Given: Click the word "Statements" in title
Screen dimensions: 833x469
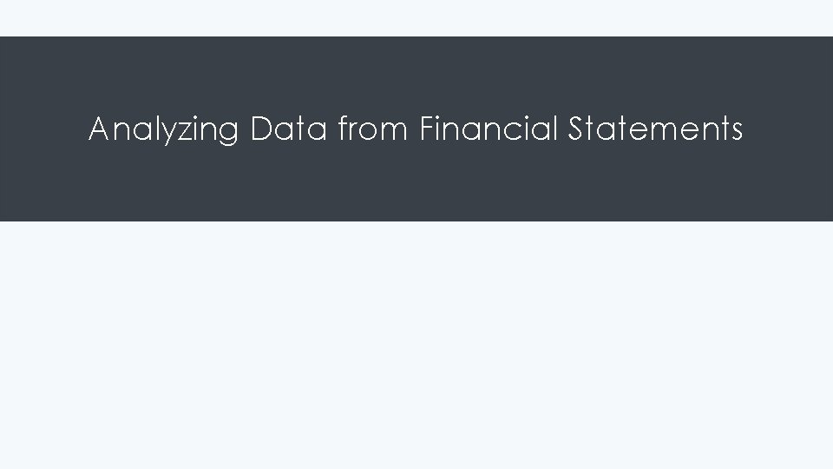Looking at the screenshot, I should 655,129.
